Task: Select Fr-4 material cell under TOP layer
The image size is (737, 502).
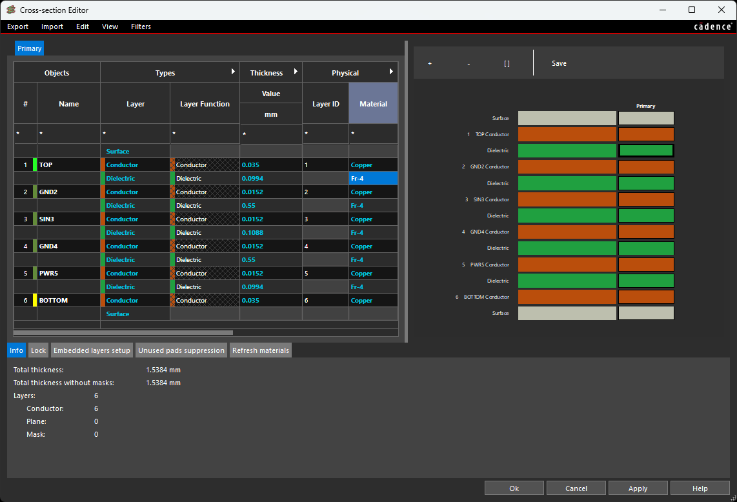Action: (x=373, y=178)
